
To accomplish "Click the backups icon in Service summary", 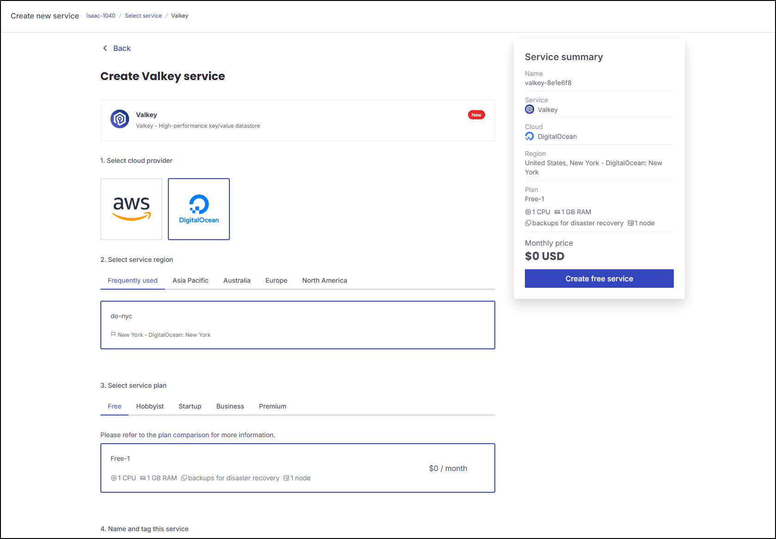I will click(528, 223).
